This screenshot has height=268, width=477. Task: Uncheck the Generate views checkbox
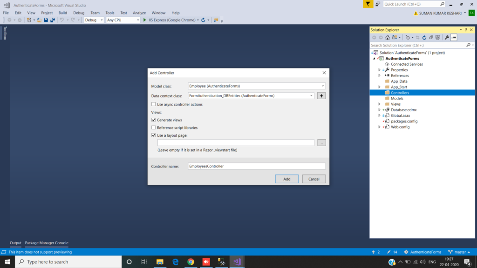154,120
